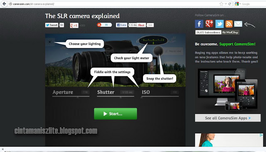Image resolution: width=266 pixels, height=152 pixels.
Task: Focus the Google search box
Action: [254, 4]
